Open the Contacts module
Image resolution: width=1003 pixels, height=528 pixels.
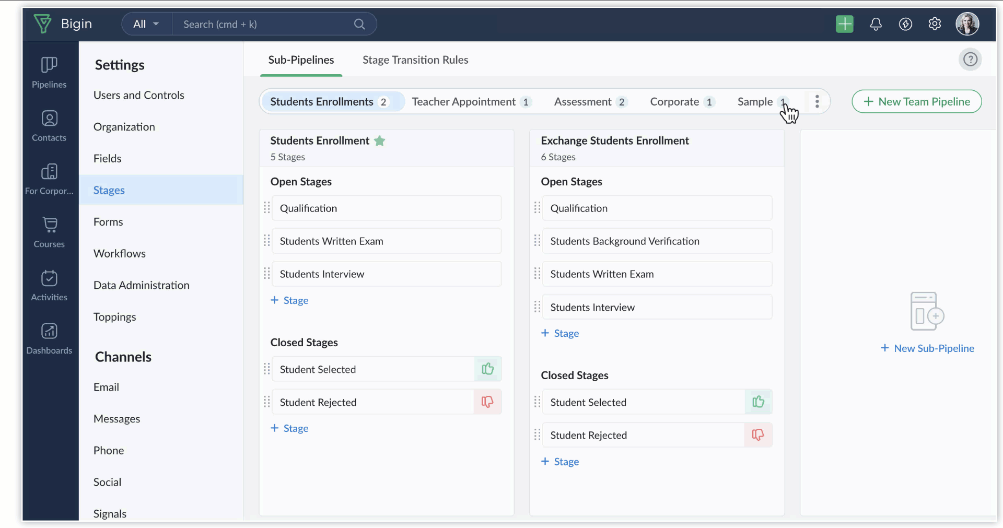pyautogui.click(x=49, y=126)
